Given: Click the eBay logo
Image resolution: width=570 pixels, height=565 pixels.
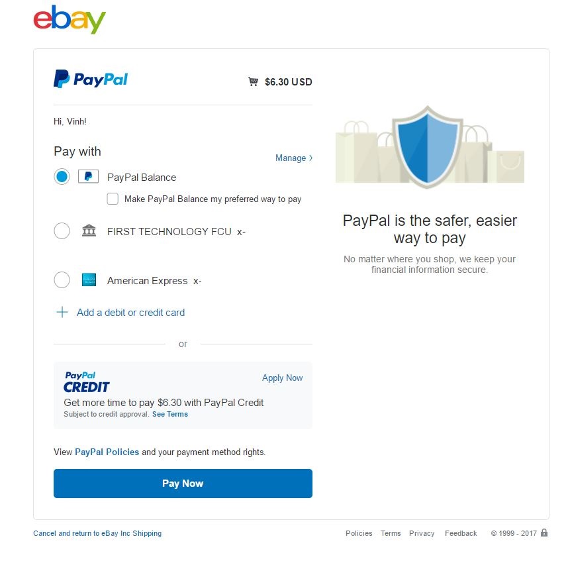Looking at the screenshot, I should tap(70, 19).
